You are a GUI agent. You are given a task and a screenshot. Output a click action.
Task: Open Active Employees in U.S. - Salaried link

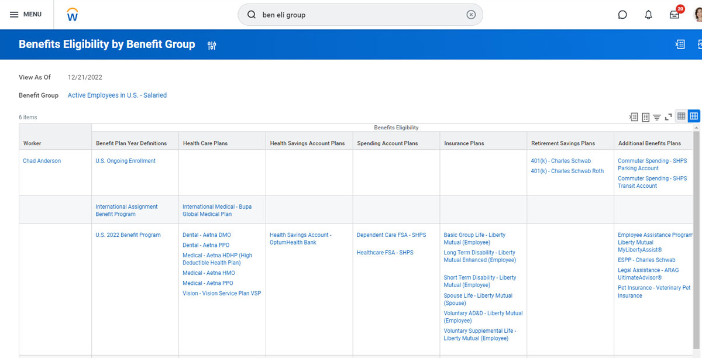(117, 95)
